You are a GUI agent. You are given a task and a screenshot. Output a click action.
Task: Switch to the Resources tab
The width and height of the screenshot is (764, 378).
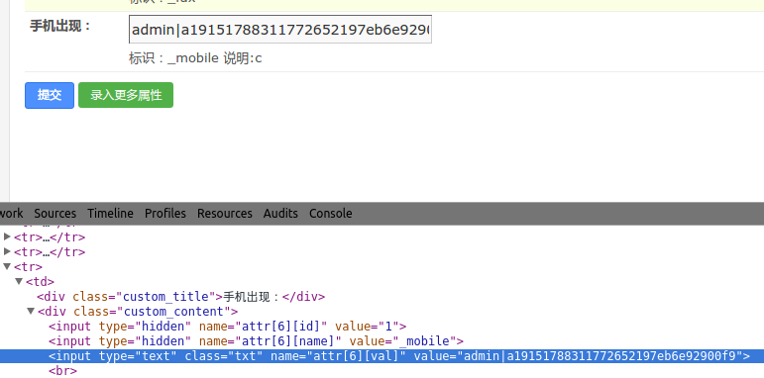coord(225,214)
